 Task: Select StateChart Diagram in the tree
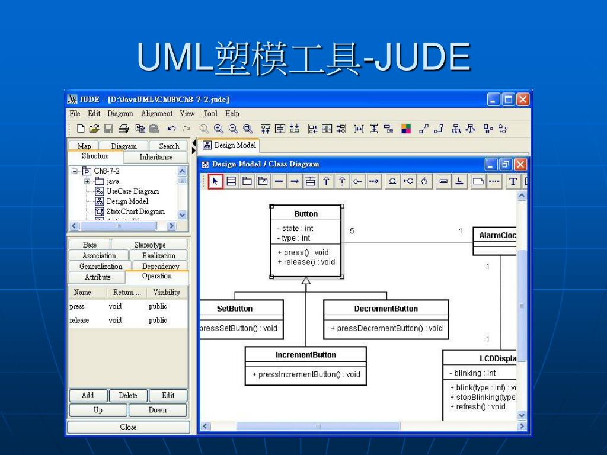pyautogui.click(x=136, y=212)
